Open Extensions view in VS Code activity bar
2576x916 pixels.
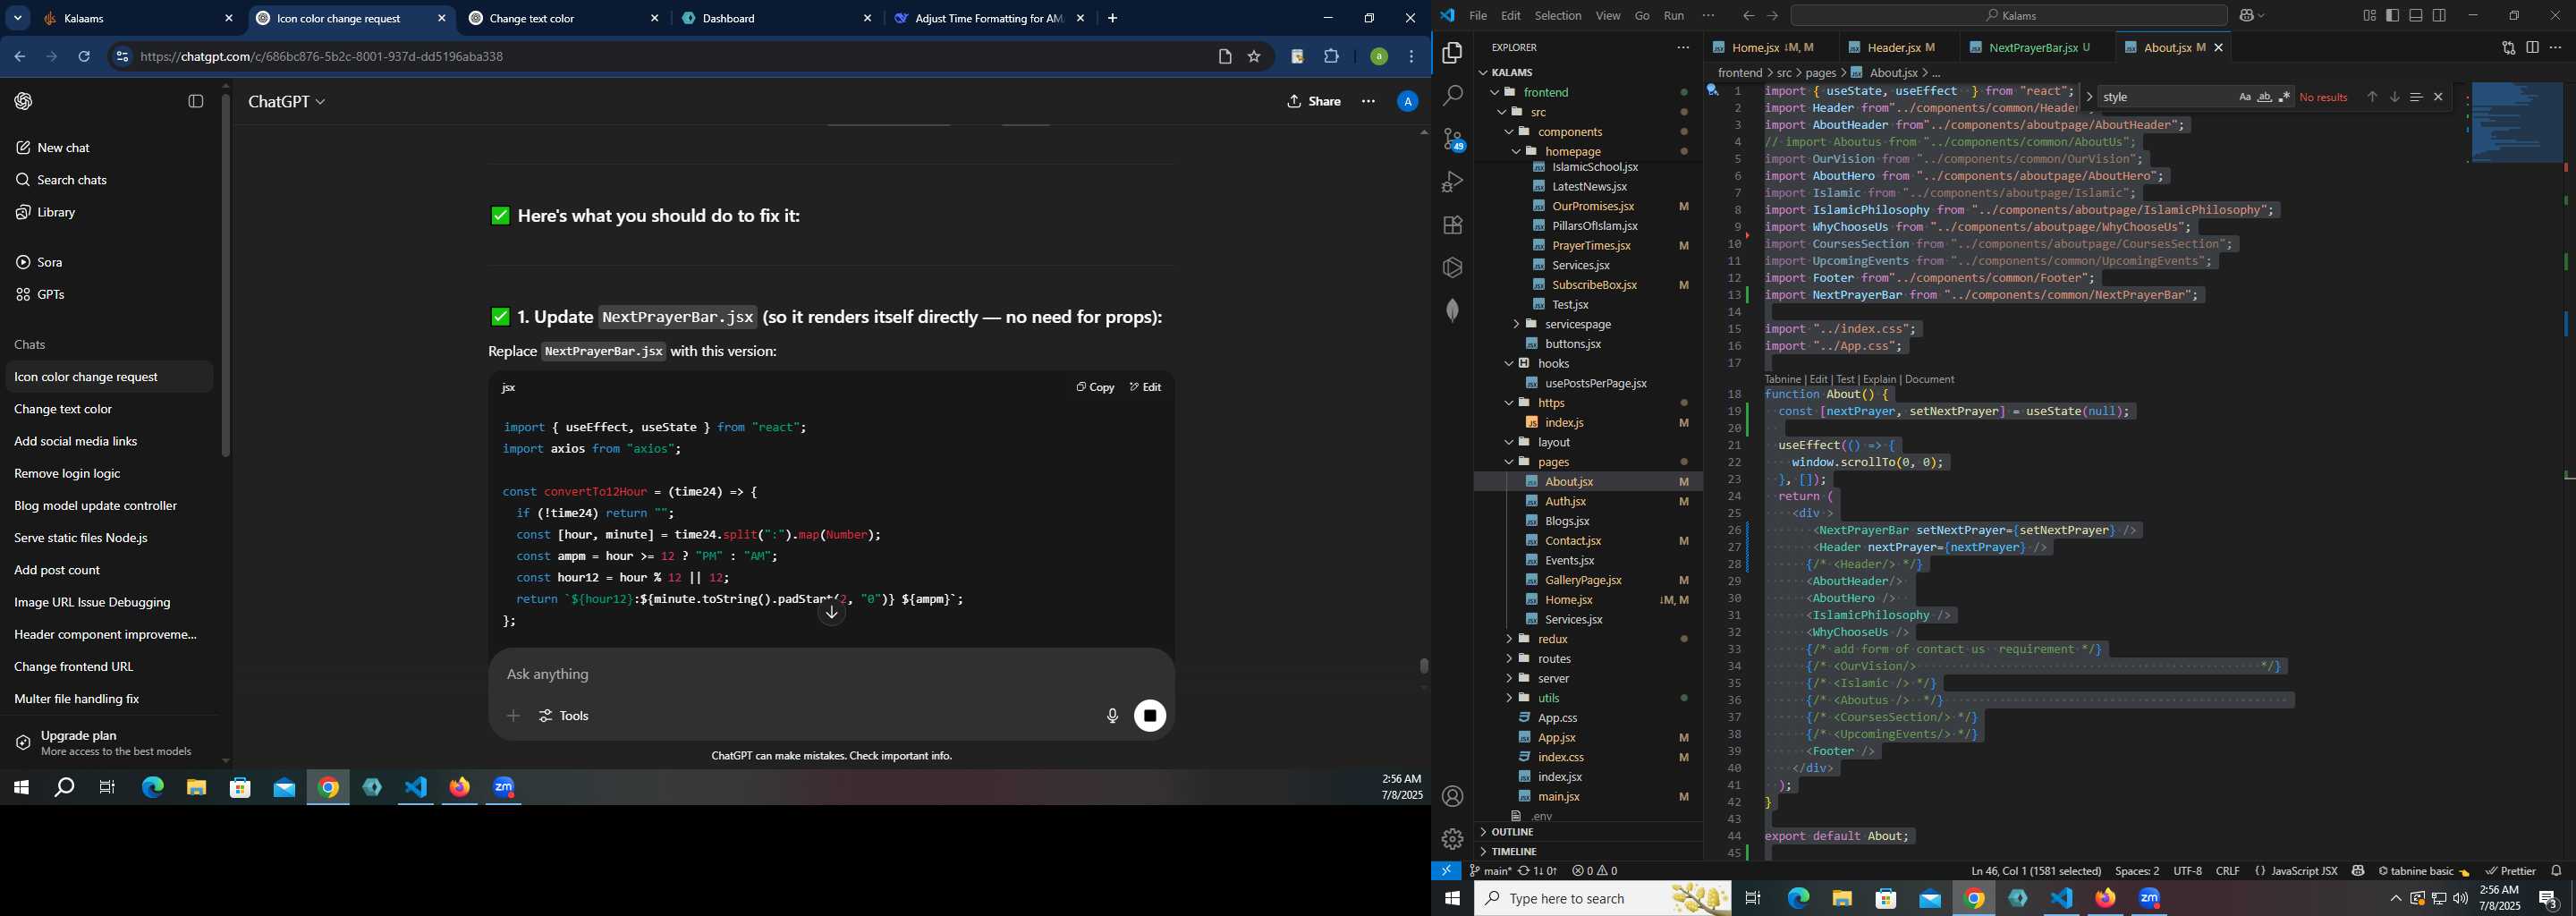click(1452, 225)
